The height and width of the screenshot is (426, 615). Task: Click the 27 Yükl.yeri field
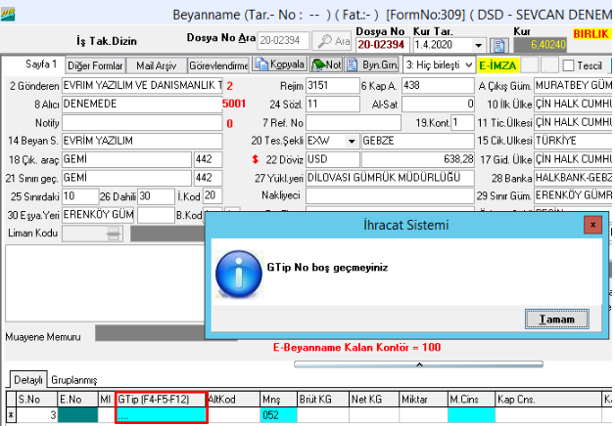coord(390,178)
